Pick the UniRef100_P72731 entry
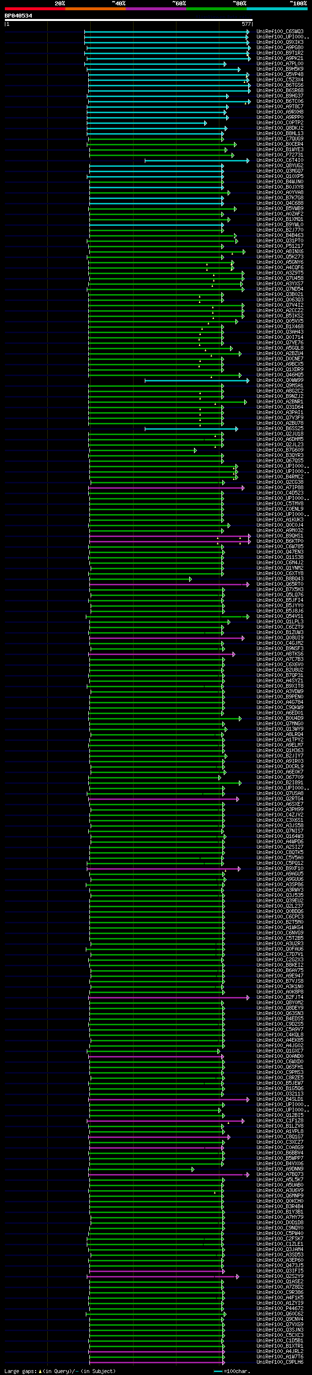 point(280,155)
